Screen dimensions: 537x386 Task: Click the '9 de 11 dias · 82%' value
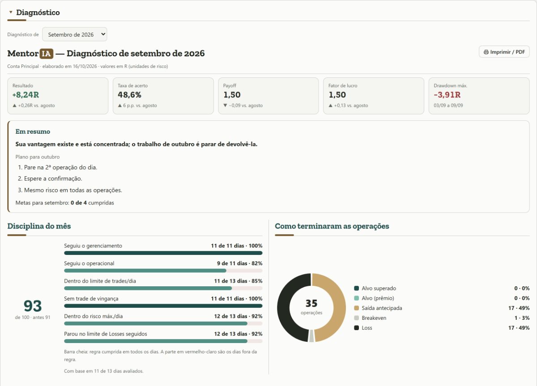click(240, 263)
